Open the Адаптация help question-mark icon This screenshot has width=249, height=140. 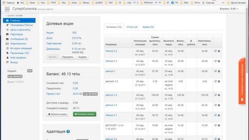pyautogui.click(x=68, y=131)
